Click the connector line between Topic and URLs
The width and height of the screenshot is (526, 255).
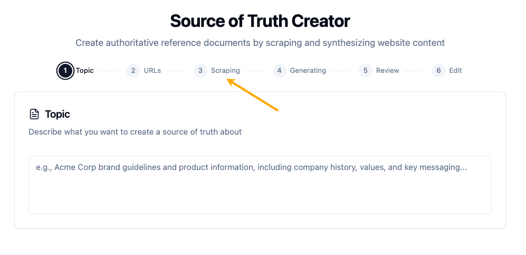(108, 71)
